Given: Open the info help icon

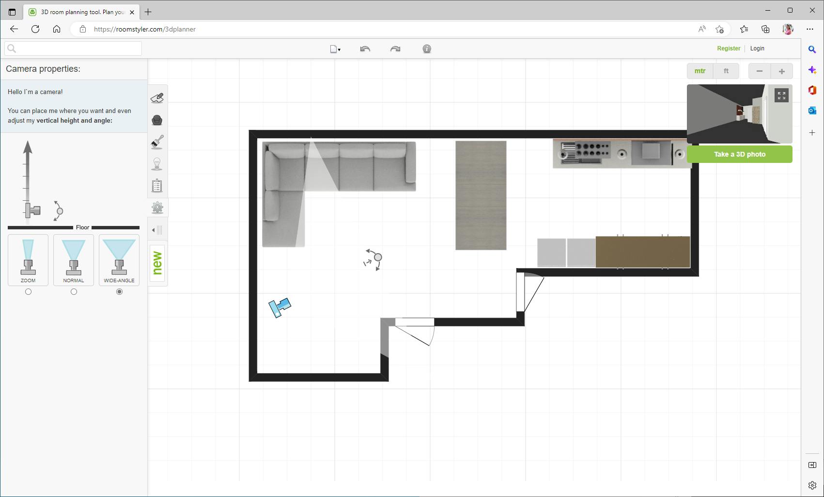Looking at the screenshot, I should 426,48.
